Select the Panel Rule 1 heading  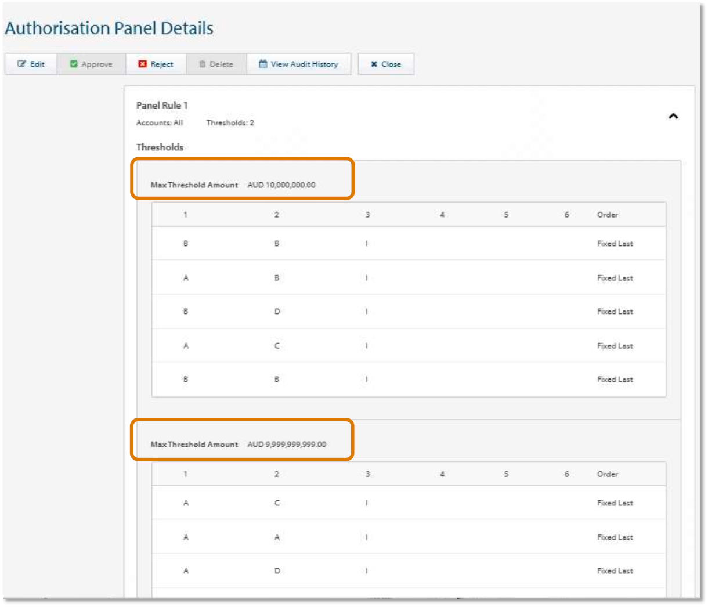tap(162, 105)
